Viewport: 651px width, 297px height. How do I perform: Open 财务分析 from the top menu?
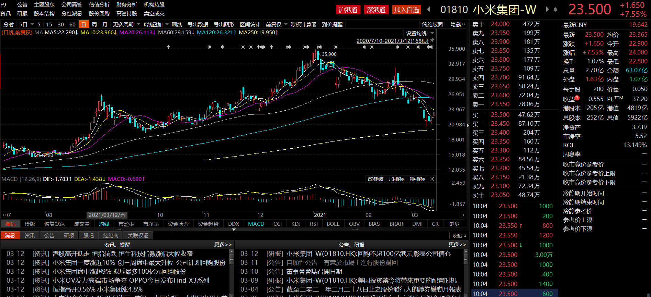(126, 5)
